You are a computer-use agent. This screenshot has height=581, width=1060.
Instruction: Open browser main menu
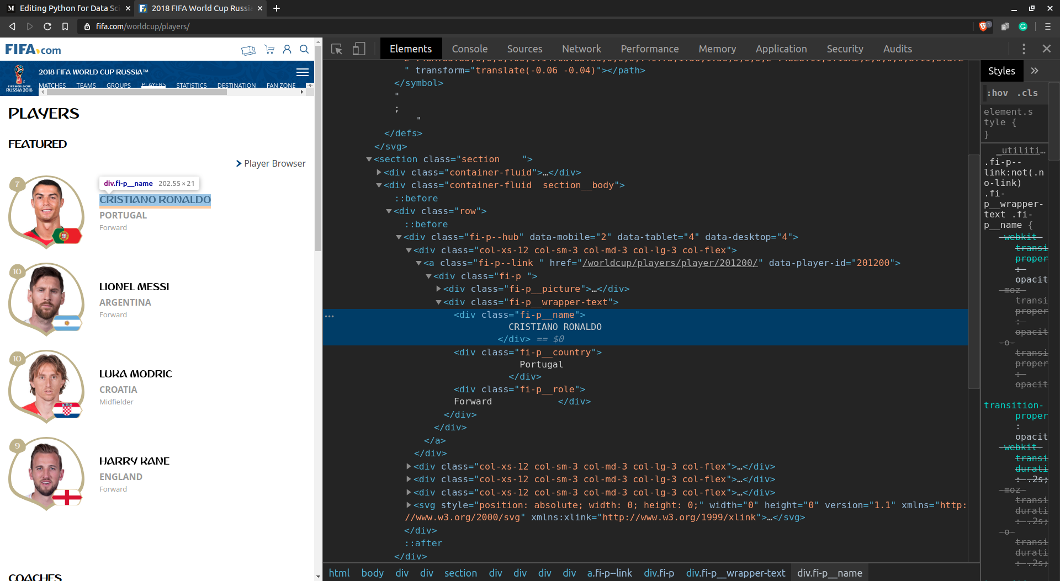point(1048,26)
